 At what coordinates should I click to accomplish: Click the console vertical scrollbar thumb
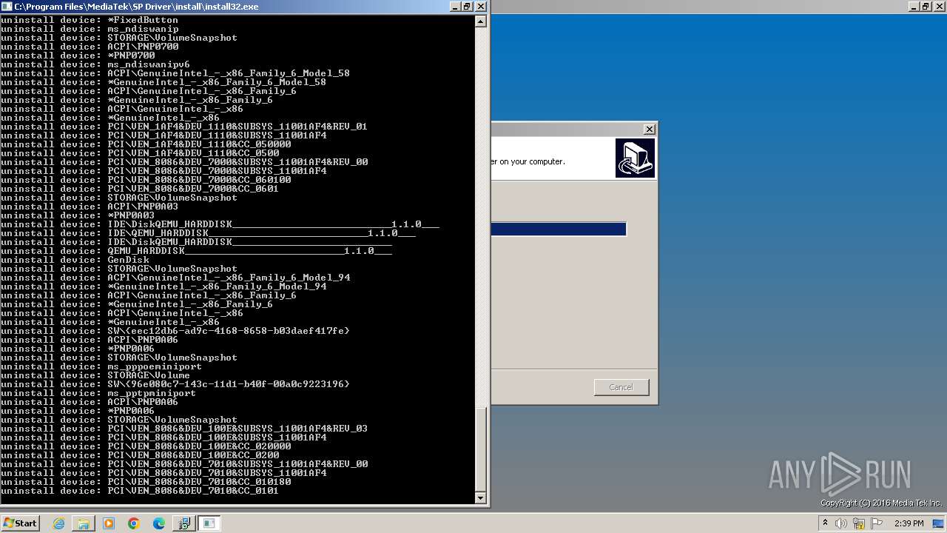481,449
